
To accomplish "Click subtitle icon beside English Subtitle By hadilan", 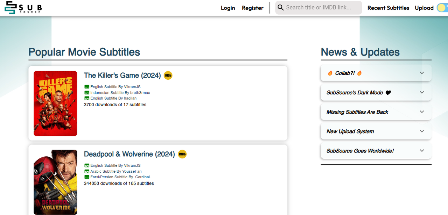I will 86,98.
